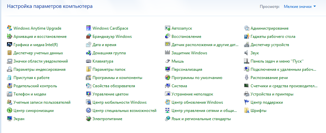The width and height of the screenshot is (326, 133).
Task: Click the Клавиатура icon
Action: coord(89,61)
